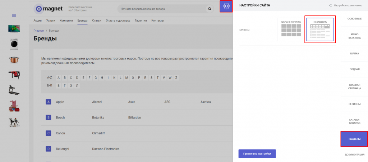
Task: Switch to the 'Документация' settings tab
Action: [x=354, y=154]
